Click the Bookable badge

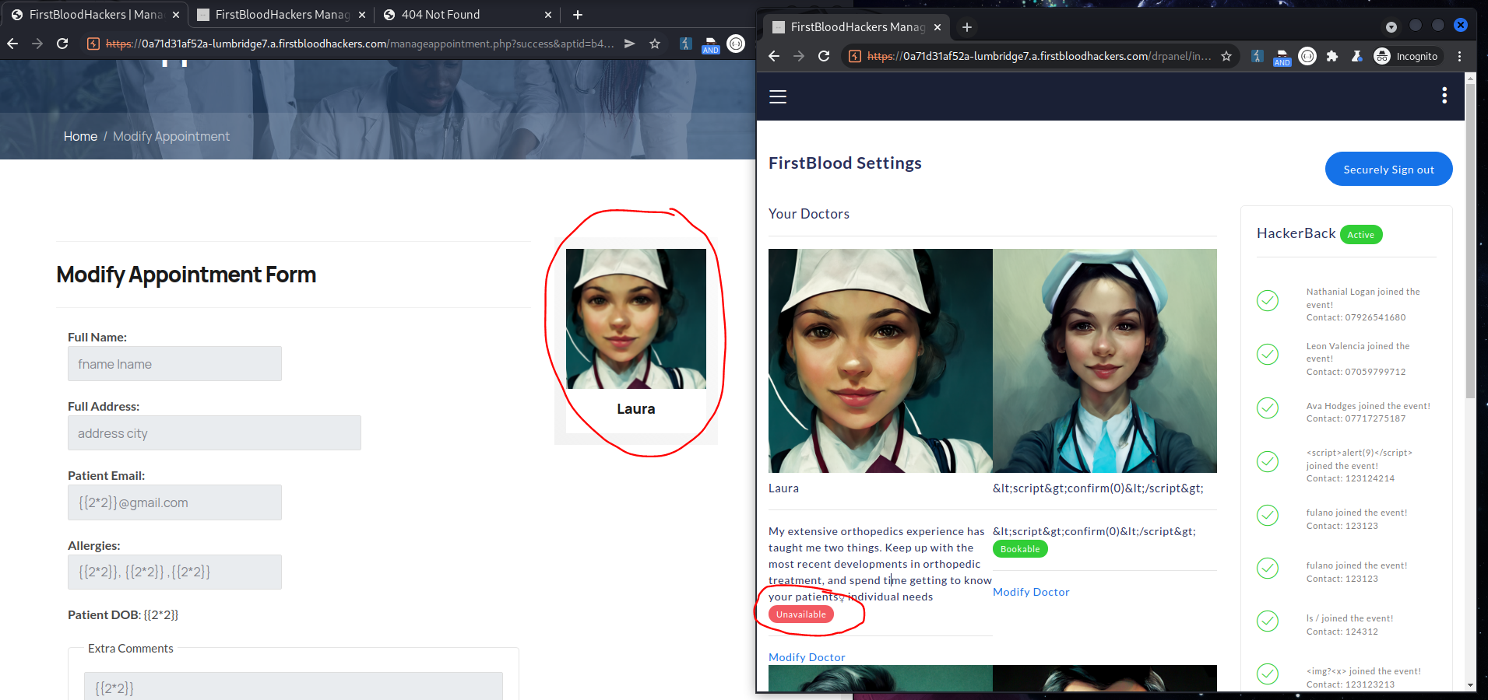tap(1020, 549)
